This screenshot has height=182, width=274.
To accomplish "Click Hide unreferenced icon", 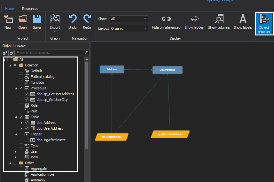I will click(166, 19).
